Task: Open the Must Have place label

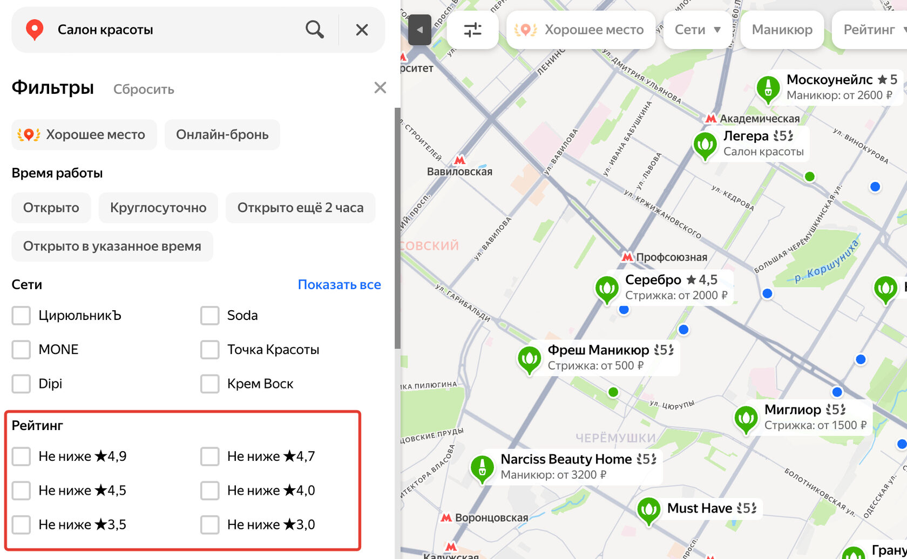Action: (x=712, y=508)
